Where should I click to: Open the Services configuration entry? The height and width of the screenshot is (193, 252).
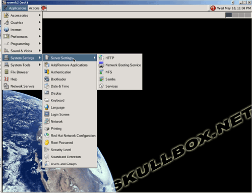click(x=119, y=86)
